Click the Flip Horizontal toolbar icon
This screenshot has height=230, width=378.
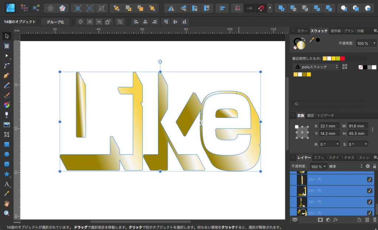pyautogui.click(x=170, y=8)
